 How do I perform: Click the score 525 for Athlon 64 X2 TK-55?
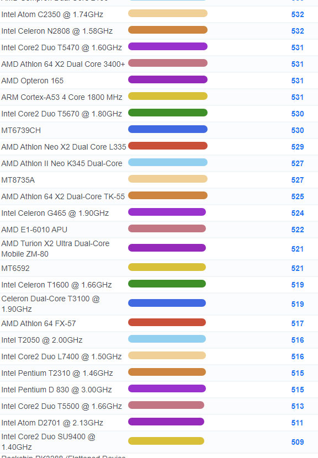tap(298, 196)
